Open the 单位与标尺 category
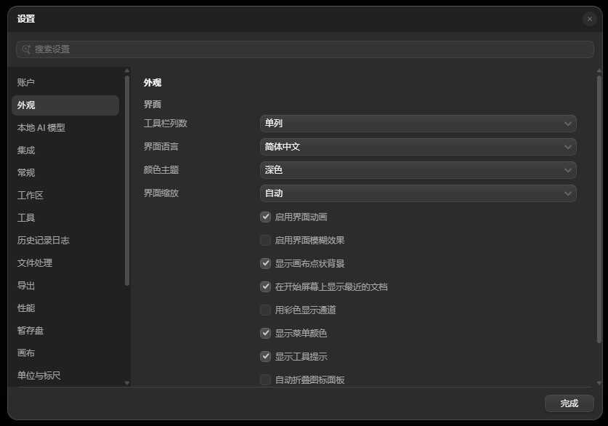Viewport: 608px width, 426px height. 65,376
